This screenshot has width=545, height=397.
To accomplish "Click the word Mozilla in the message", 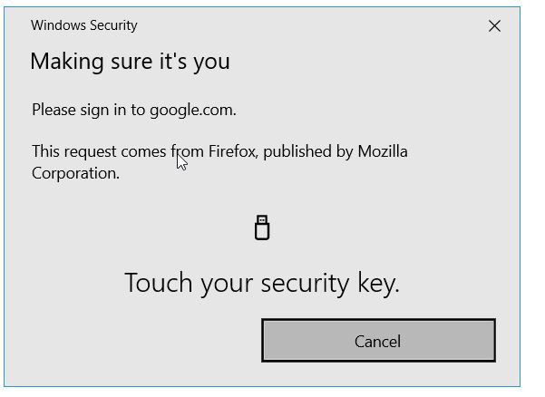I will coord(383,151).
